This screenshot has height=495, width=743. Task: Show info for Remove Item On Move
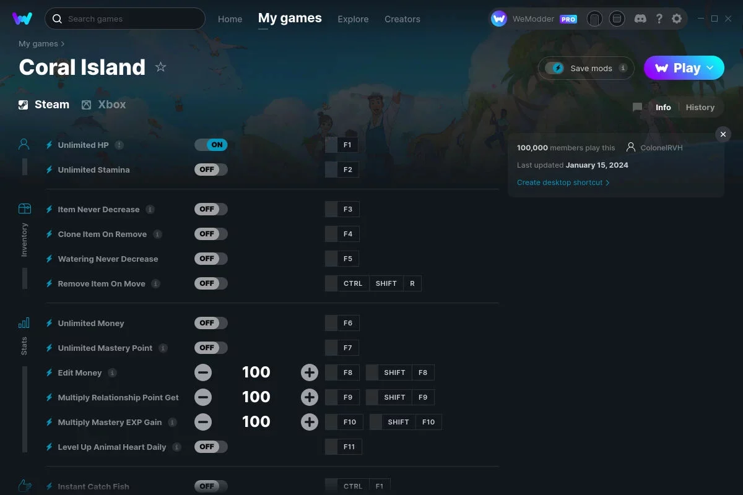(155, 283)
